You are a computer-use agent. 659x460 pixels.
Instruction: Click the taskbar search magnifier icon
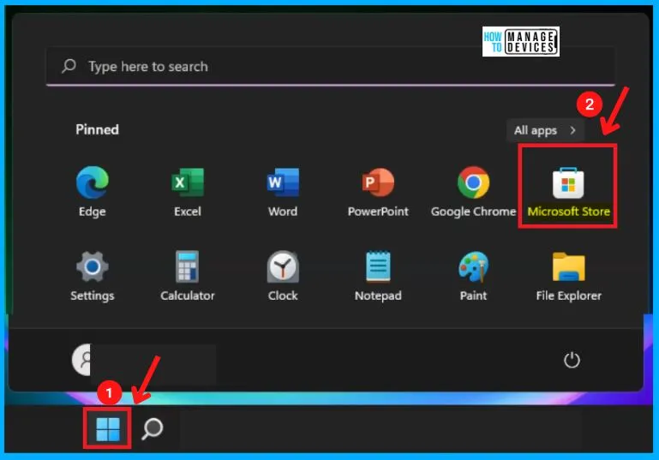click(153, 428)
